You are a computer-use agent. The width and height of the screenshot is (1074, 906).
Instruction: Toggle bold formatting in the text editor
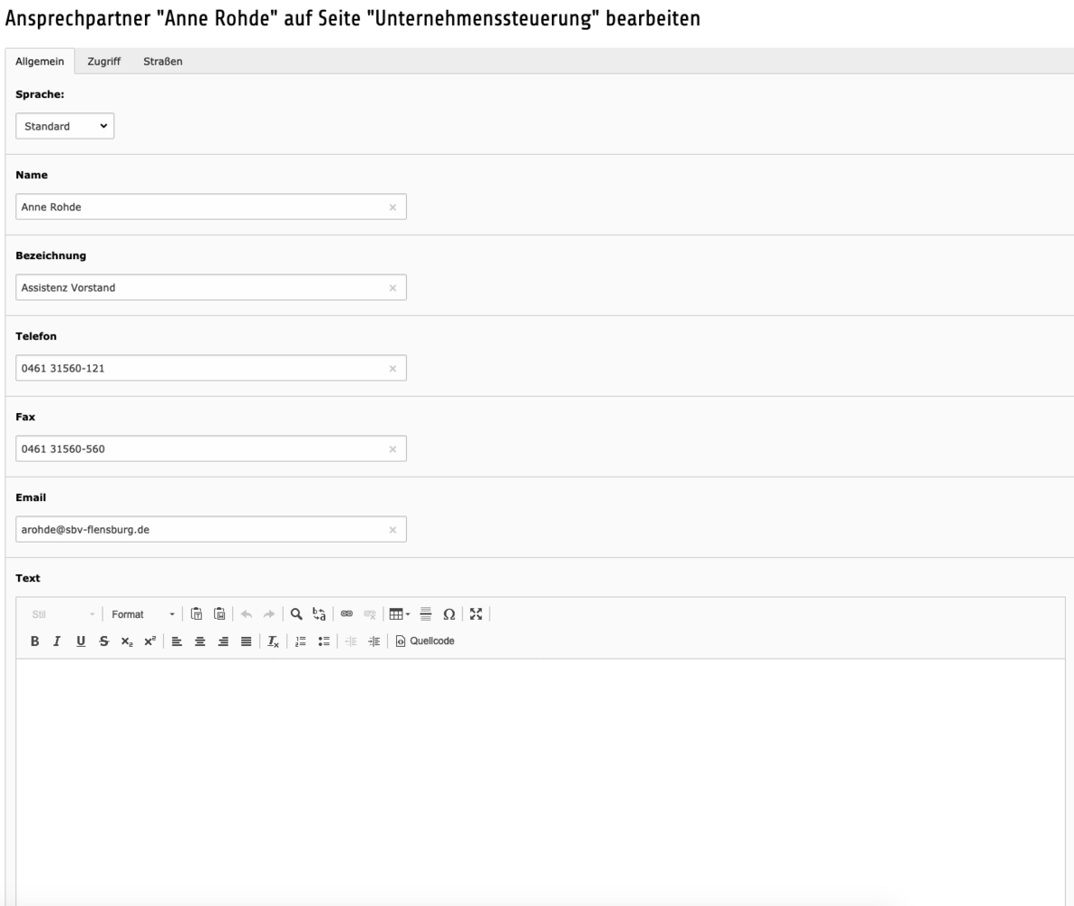coord(35,641)
